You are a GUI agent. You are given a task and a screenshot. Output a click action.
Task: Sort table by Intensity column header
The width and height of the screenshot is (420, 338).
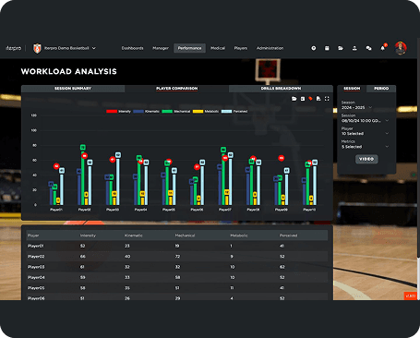coord(88,235)
